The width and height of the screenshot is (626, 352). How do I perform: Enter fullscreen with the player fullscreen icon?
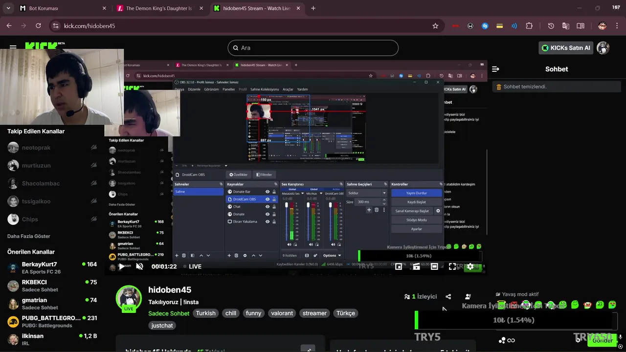coord(452,266)
